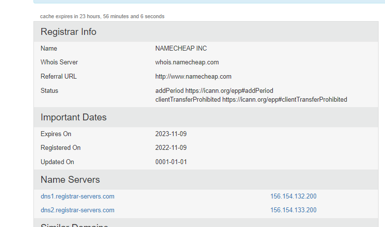This screenshot has height=227, width=385.
Task: Open the dns1.registrar-servers.com name server link
Action: 77,197
